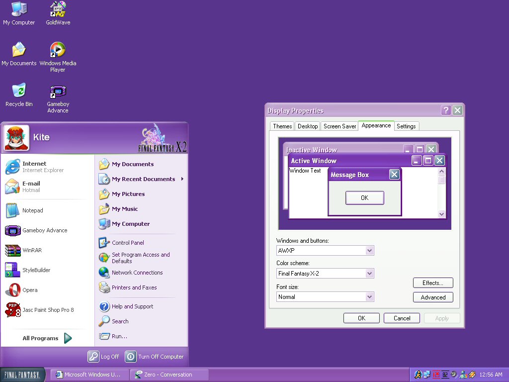Image resolution: width=509 pixels, height=382 pixels.
Task: Click the Advanced button
Action: pos(432,297)
